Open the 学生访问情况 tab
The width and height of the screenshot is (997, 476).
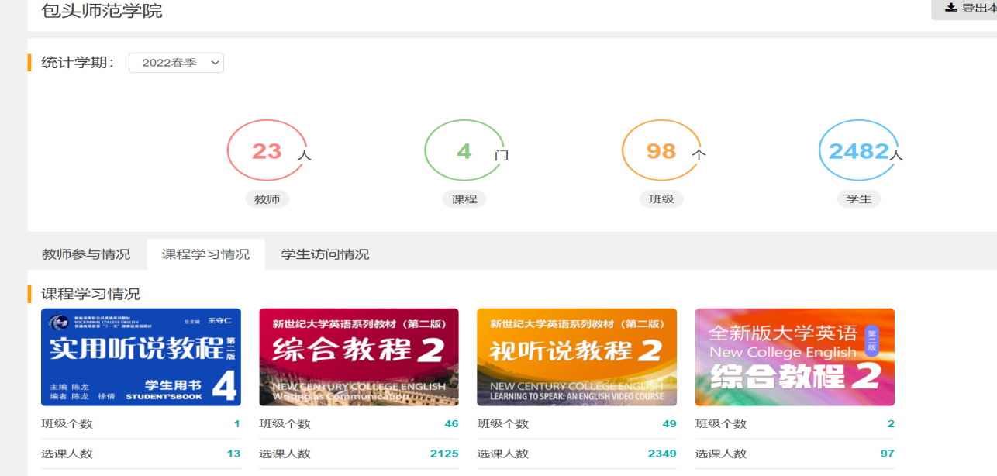325,254
